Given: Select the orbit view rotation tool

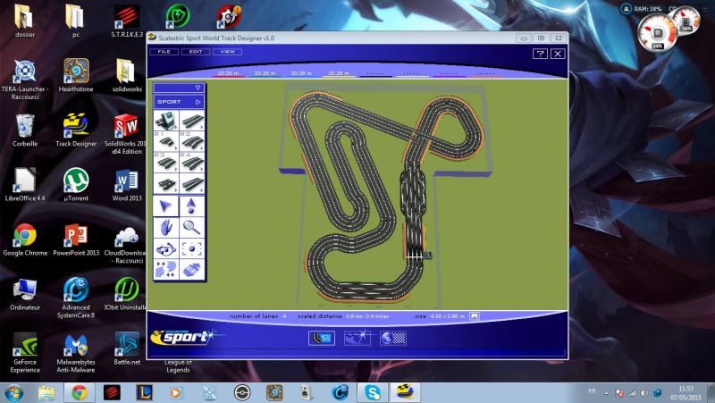Looking at the screenshot, I should tap(165, 248).
